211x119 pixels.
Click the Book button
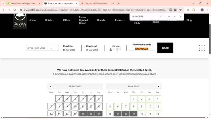(165, 48)
